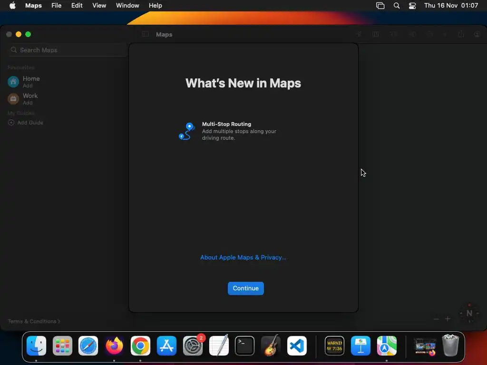Open the File menu
This screenshot has width=487, height=365.
[56, 6]
